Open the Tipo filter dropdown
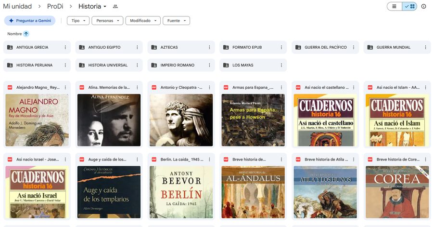The width and height of the screenshot is (433, 227). coord(78,20)
